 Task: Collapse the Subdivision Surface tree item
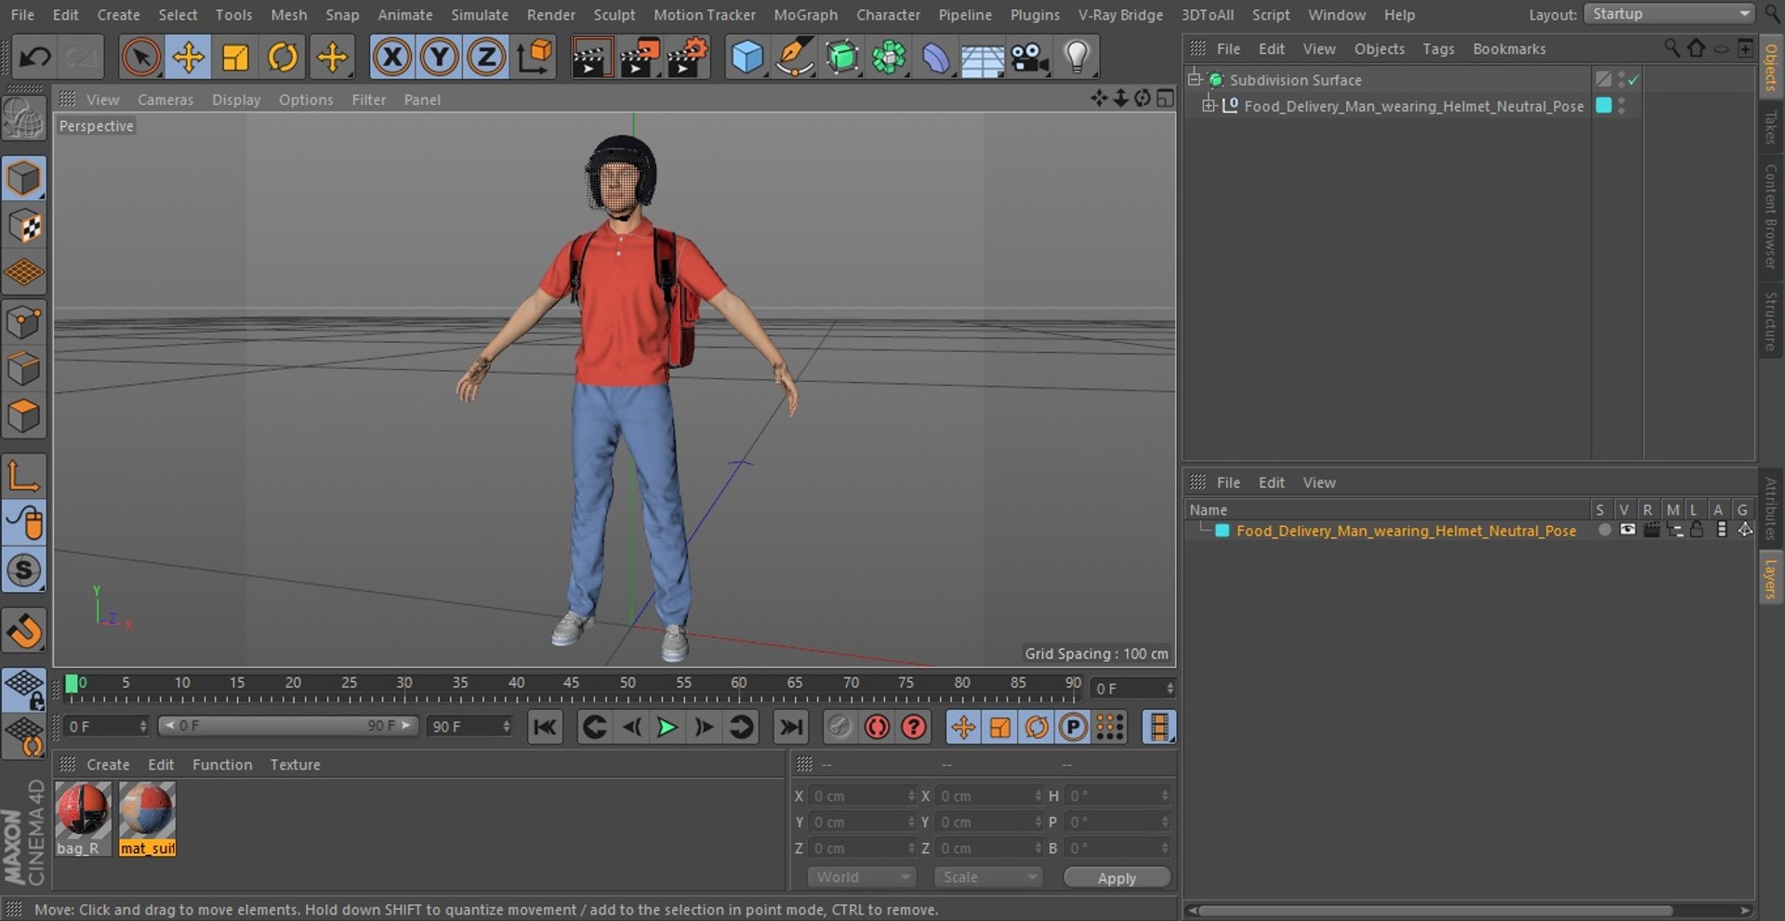click(x=1195, y=79)
